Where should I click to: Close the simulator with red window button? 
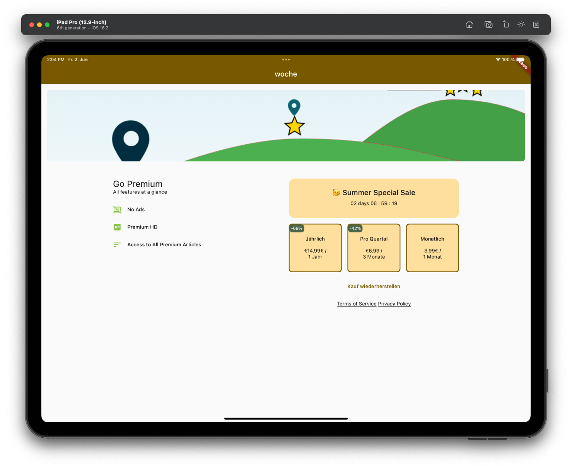pos(32,25)
